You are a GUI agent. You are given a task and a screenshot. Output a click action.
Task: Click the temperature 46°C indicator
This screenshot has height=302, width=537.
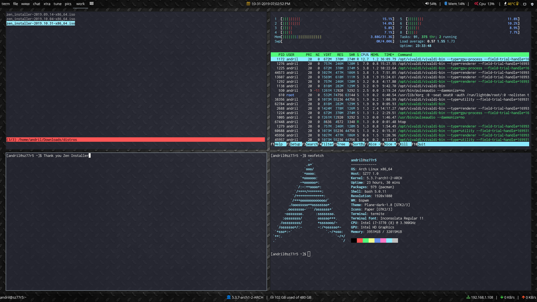point(511,4)
